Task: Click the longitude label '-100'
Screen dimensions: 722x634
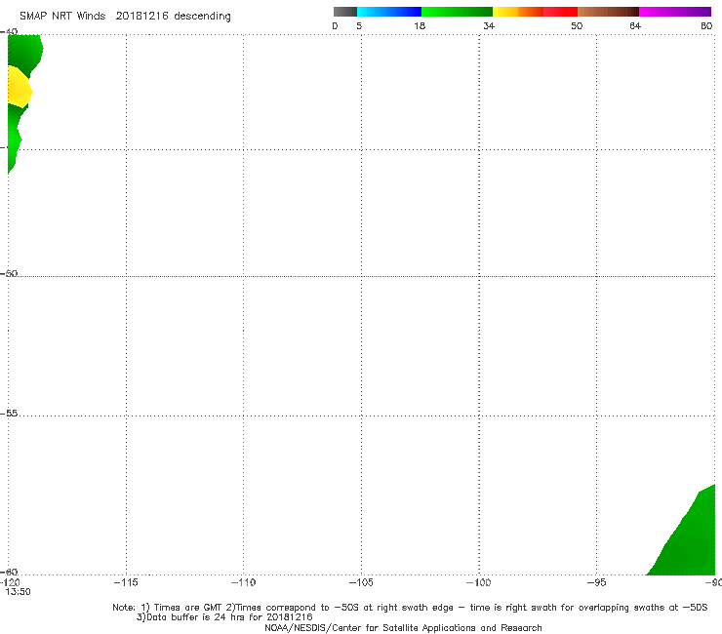Action: pos(478,582)
